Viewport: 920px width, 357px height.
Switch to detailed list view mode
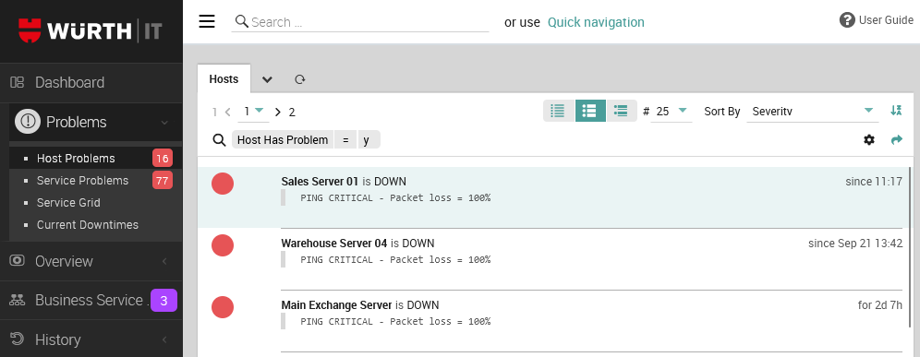pyautogui.click(x=621, y=110)
